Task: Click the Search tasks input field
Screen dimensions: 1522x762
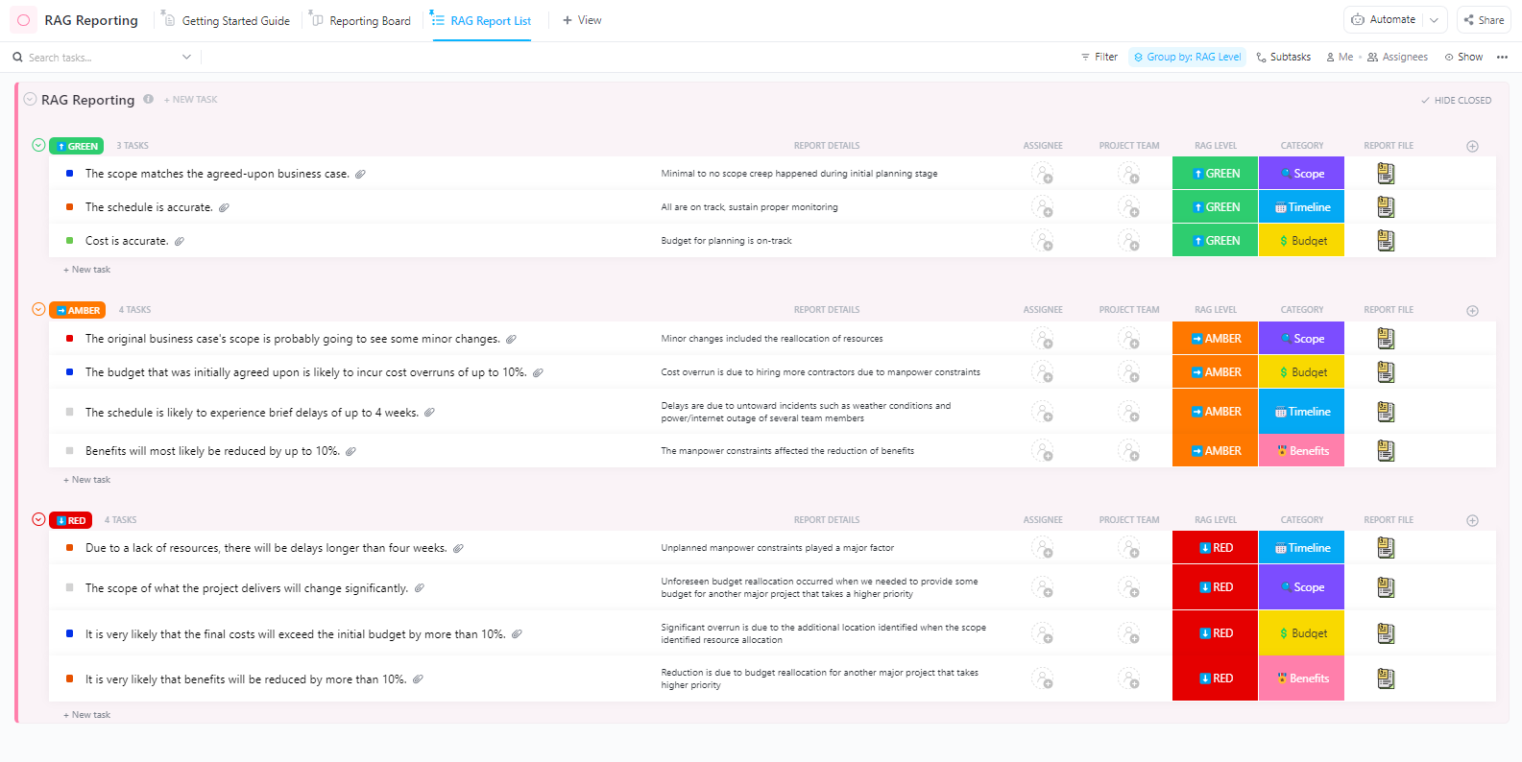Action: (101, 58)
